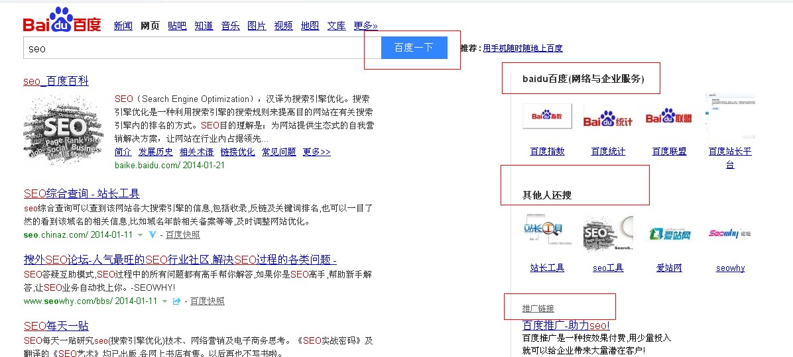This screenshot has width=793, height=357.
Task: Open the 图片 tab
Action: tap(257, 26)
